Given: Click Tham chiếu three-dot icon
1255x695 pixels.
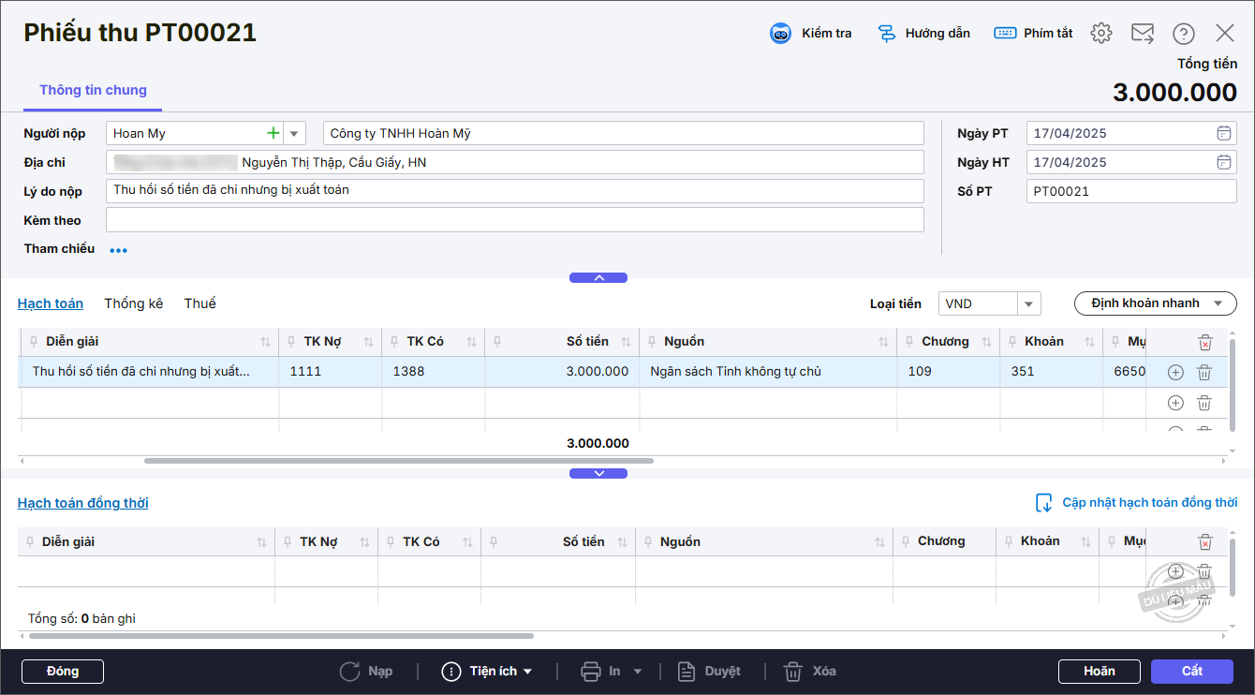Looking at the screenshot, I should (x=118, y=250).
